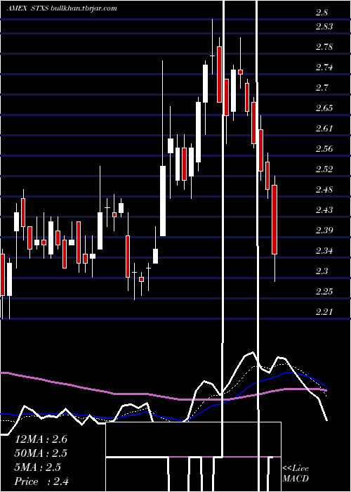Select the 2.83 price axis label
This screenshot has width=351, height=492.
[324, 27]
